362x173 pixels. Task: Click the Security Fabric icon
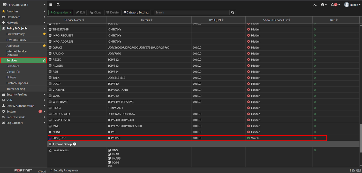click(4, 117)
